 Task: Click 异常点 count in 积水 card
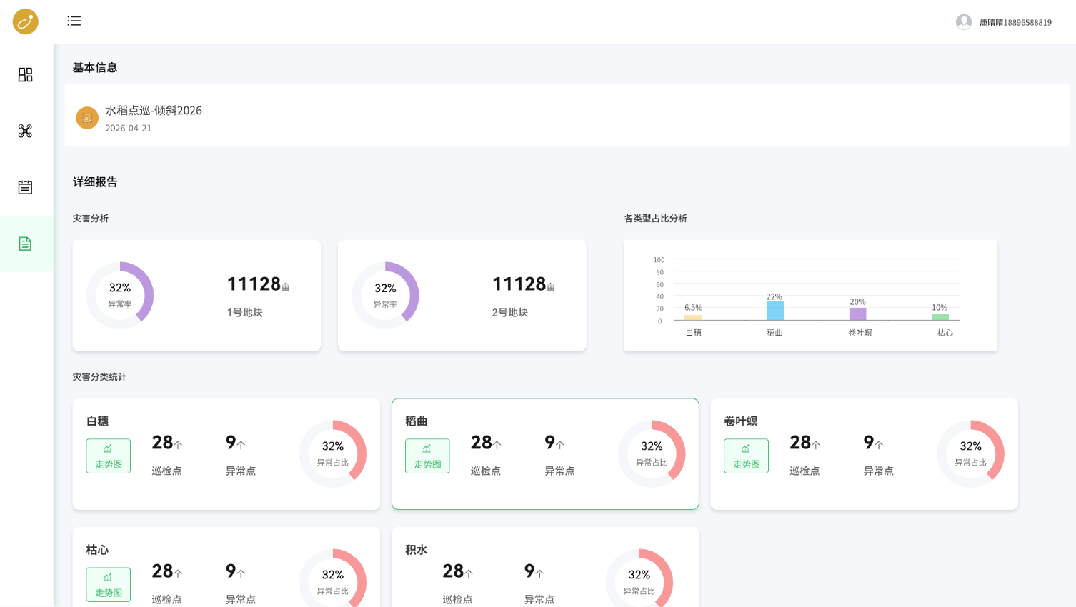pyautogui.click(x=534, y=571)
